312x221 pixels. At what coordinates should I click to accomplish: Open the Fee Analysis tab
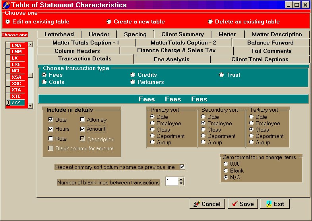[171, 59]
